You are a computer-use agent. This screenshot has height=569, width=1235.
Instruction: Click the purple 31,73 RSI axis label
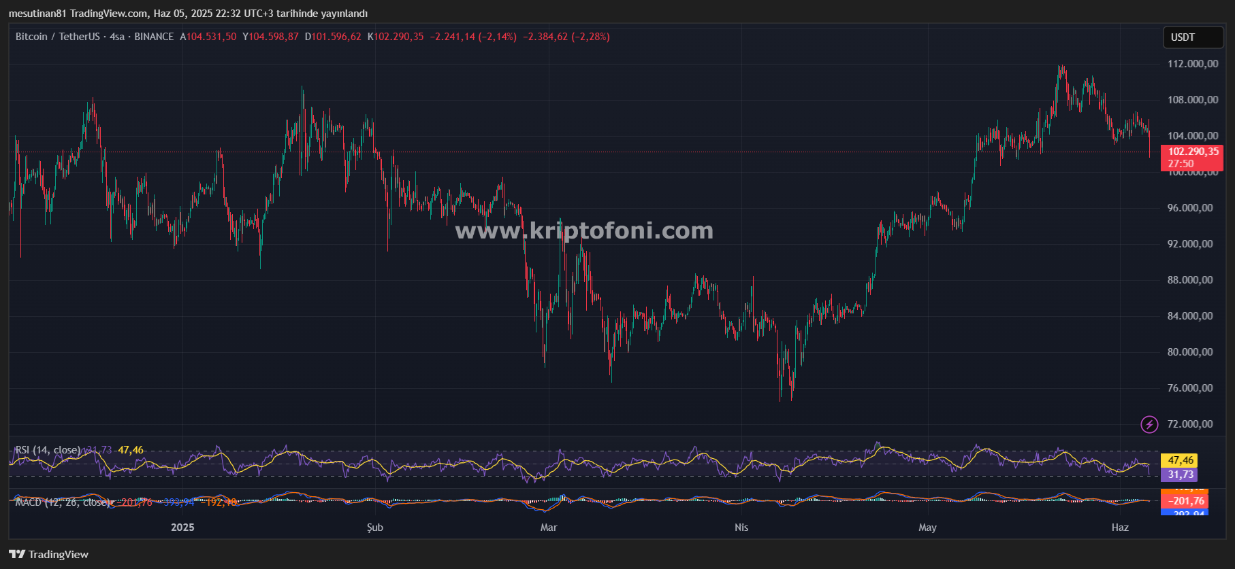(1181, 475)
